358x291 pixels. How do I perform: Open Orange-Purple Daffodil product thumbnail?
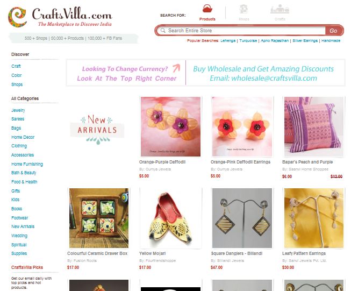[170, 127]
